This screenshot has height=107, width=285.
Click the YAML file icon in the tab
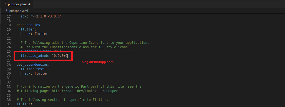(x=5, y=4)
